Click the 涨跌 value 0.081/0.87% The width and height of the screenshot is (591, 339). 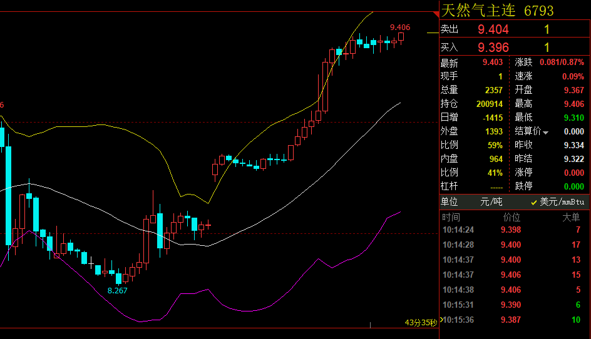(x=562, y=62)
